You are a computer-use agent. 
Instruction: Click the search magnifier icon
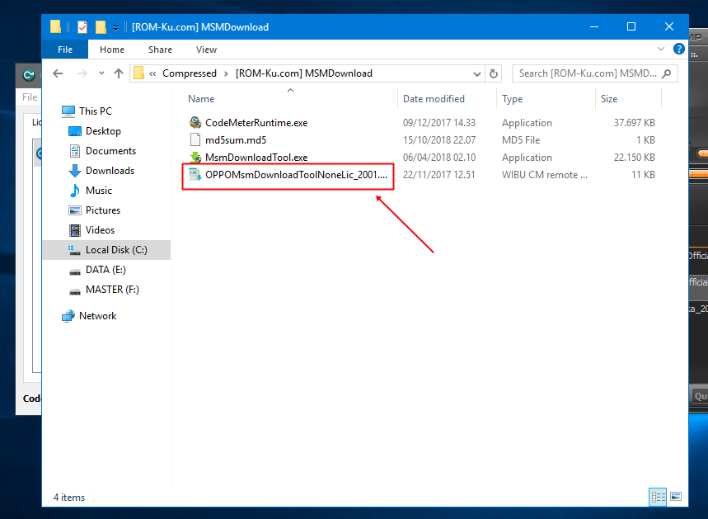(667, 73)
